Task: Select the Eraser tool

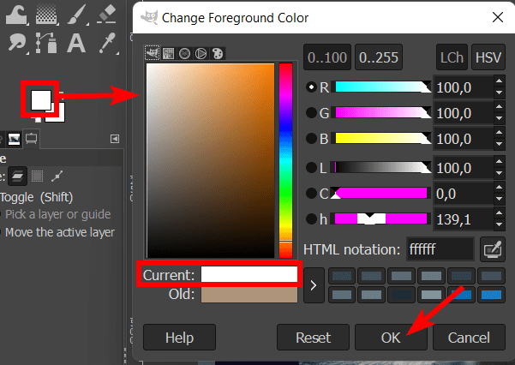Action: tap(105, 13)
